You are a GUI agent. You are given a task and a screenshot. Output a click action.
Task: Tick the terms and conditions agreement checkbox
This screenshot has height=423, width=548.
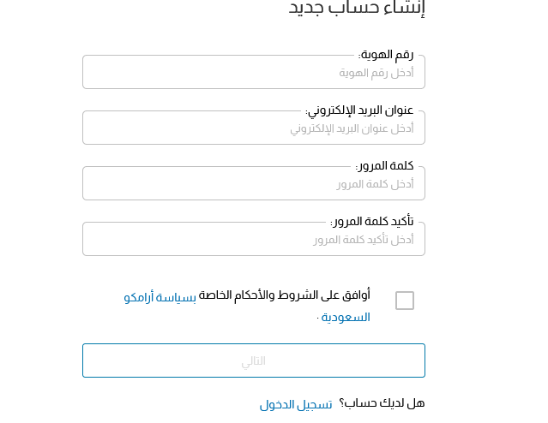pyautogui.click(x=405, y=301)
